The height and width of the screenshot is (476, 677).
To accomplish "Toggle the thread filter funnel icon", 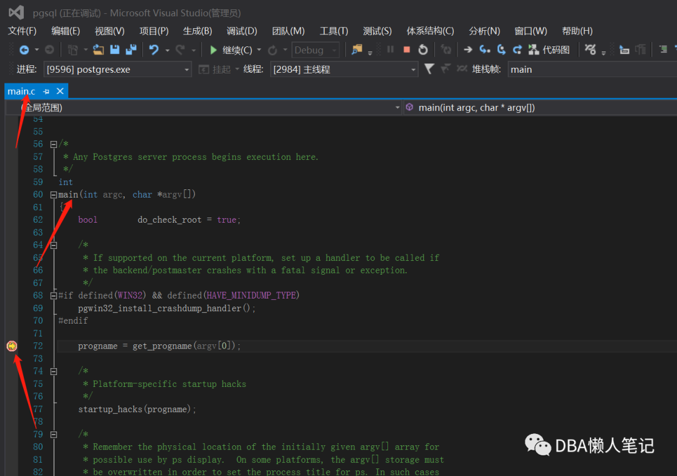I will point(429,69).
